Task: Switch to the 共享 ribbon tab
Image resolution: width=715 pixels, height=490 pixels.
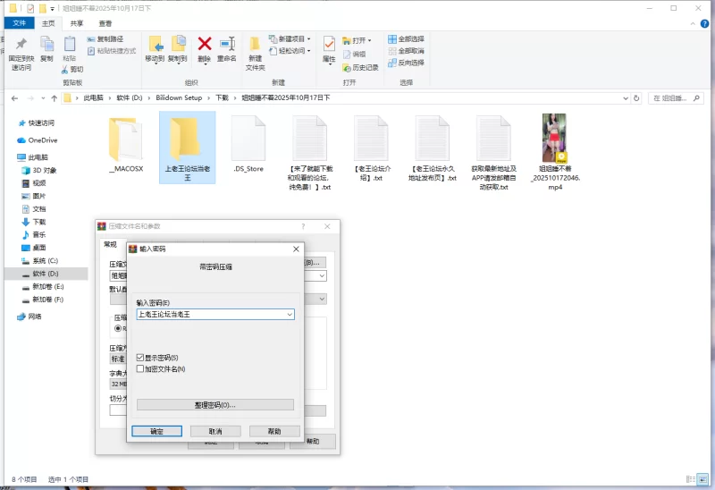Action: [x=77, y=23]
